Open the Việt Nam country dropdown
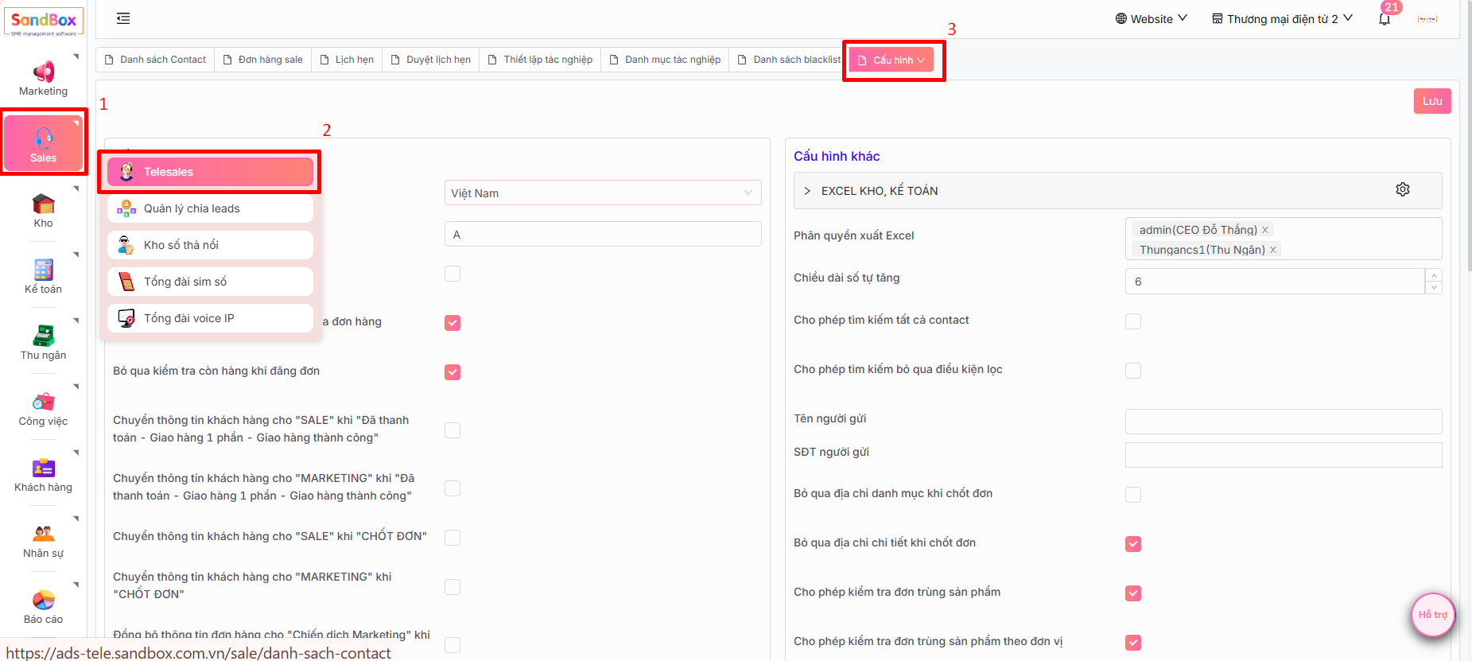Screen dimensions: 1472x661 point(602,192)
